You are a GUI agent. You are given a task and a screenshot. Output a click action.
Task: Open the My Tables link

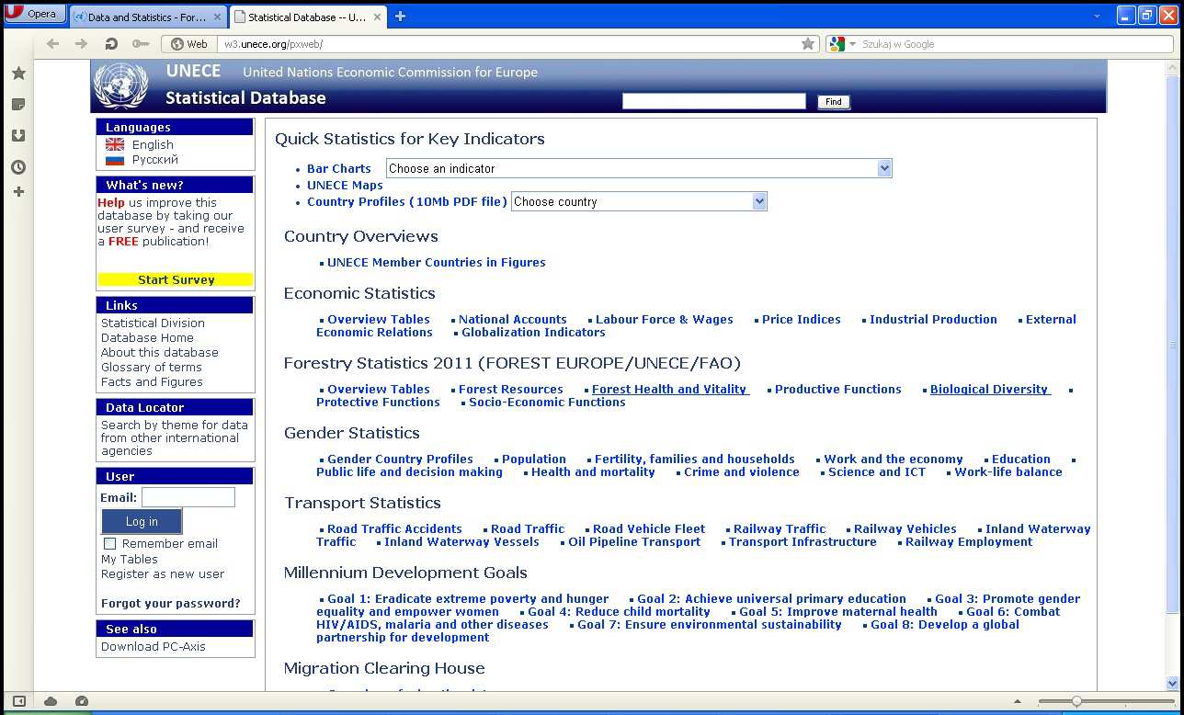[x=130, y=559]
